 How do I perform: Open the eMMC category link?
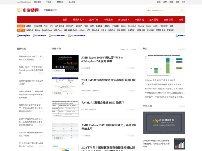coord(82,30)
